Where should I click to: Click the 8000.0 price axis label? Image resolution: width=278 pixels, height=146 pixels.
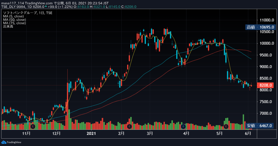coord(266,90)
